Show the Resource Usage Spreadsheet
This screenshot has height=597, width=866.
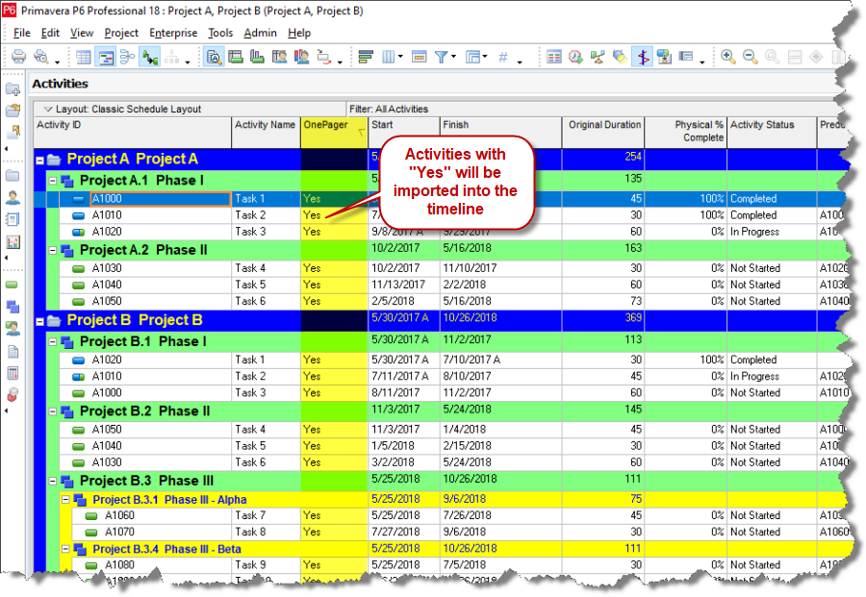click(x=279, y=57)
